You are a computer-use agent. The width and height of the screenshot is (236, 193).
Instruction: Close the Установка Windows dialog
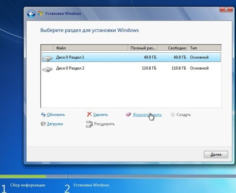click(x=226, y=9)
